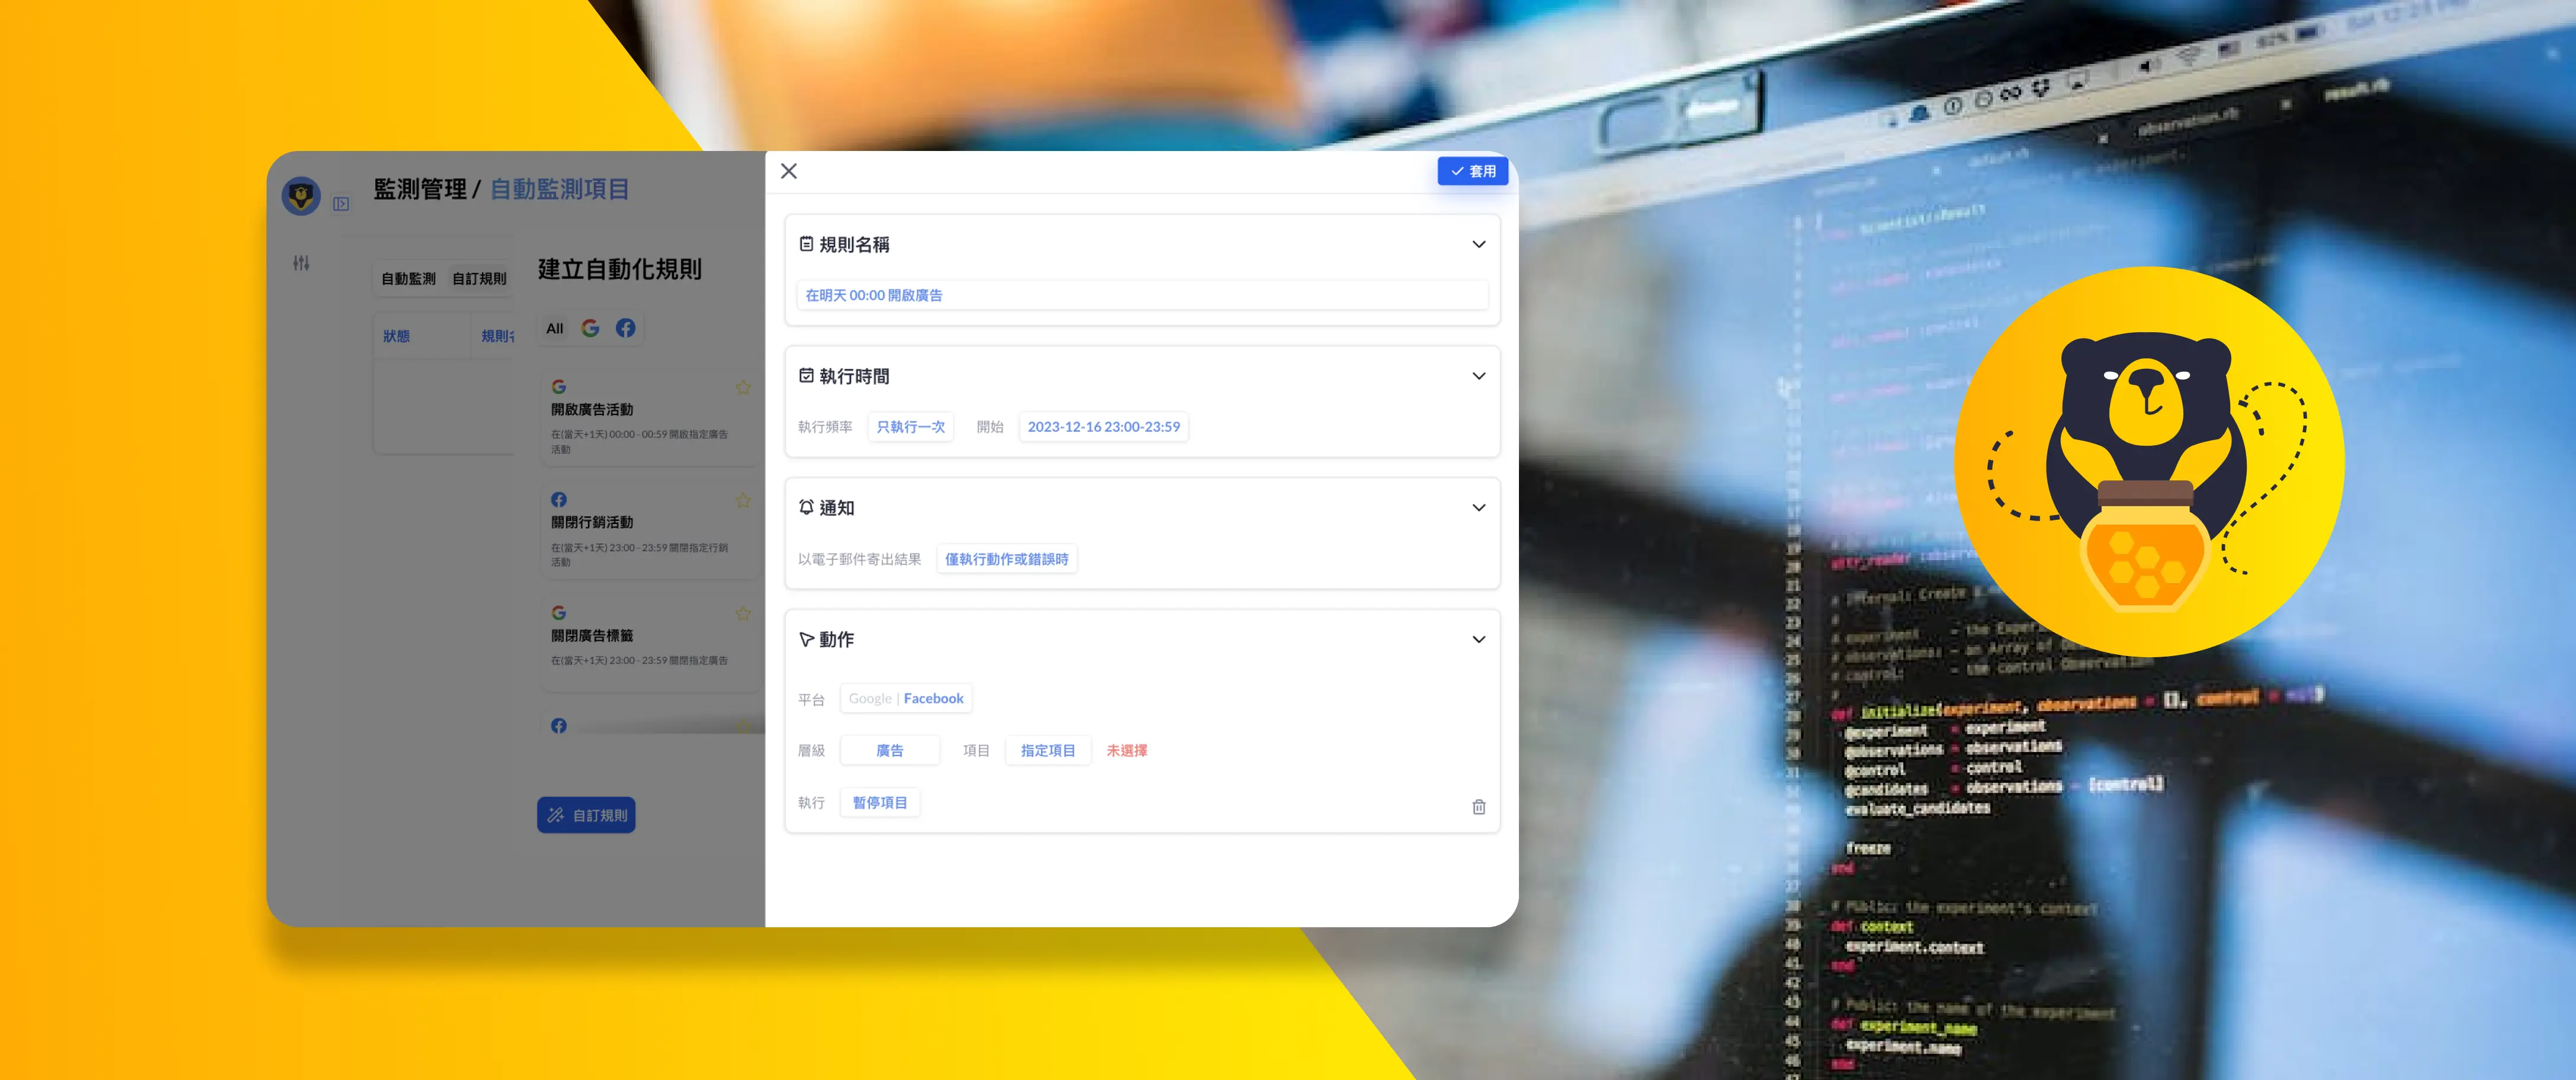
Task: Filter templates by Google icon
Action: pyautogui.click(x=590, y=328)
